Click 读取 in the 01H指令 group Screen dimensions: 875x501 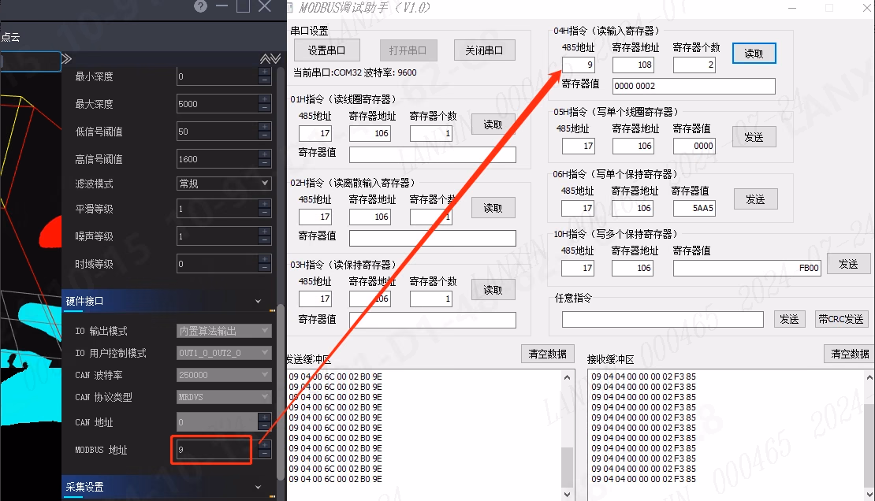tap(493, 124)
